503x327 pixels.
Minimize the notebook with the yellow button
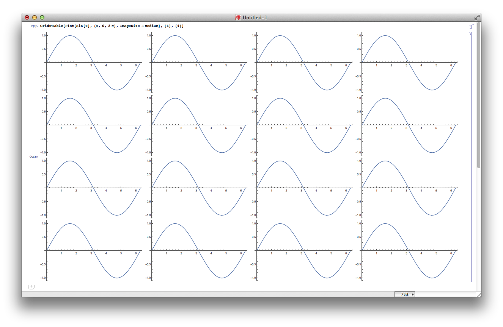click(x=35, y=17)
